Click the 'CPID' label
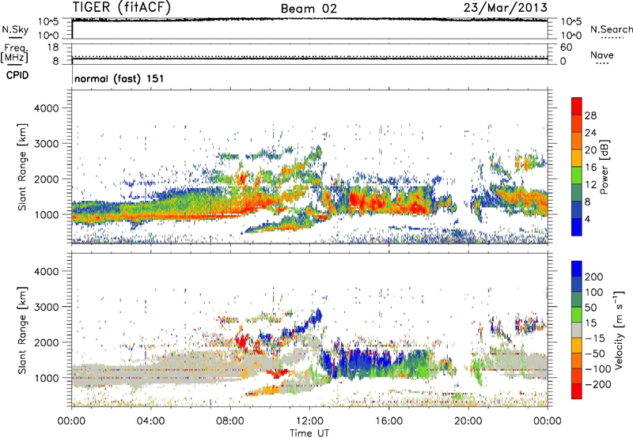 click(17, 75)
